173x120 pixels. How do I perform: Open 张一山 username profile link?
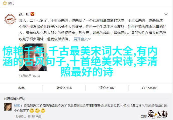(x=24, y=14)
